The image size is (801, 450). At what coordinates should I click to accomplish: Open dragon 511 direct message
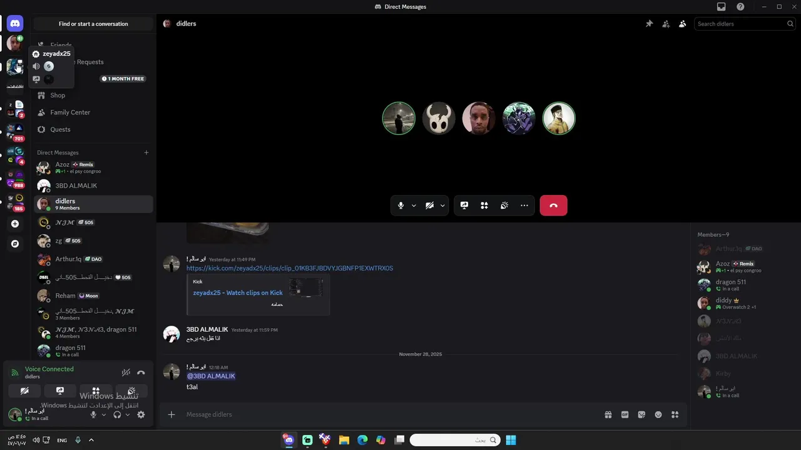point(93,351)
